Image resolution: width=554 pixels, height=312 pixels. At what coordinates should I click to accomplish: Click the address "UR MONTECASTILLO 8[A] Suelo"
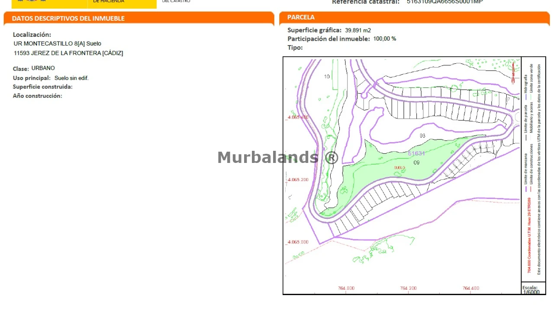[x=58, y=44]
